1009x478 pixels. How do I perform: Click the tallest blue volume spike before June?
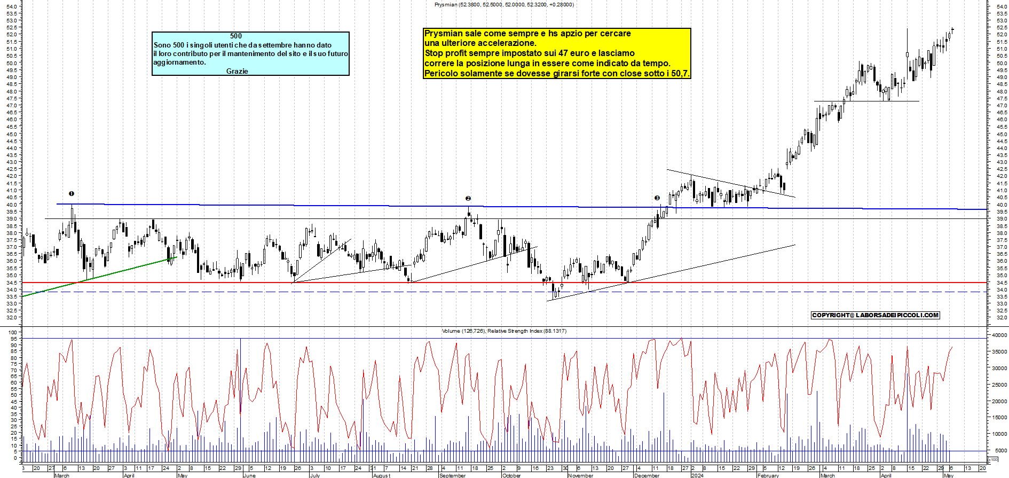pos(240,400)
